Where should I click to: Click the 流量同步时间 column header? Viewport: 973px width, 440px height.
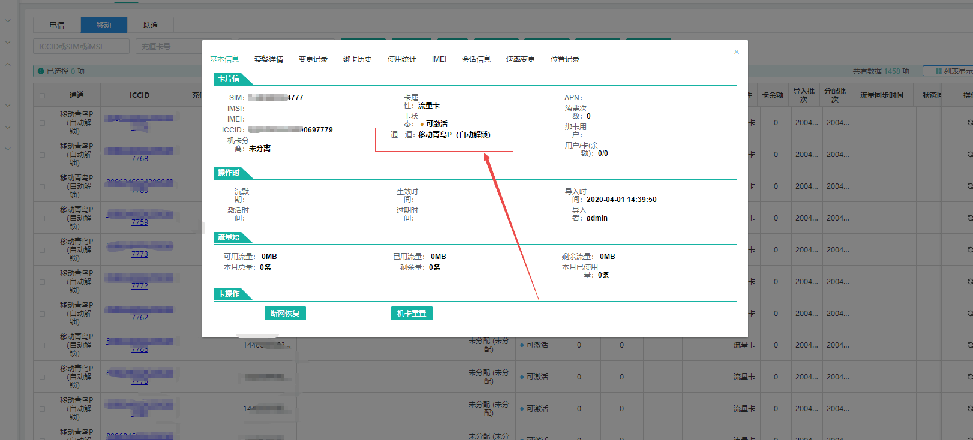pos(882,95)
